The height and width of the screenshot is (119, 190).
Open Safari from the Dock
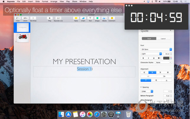(97, 114)
